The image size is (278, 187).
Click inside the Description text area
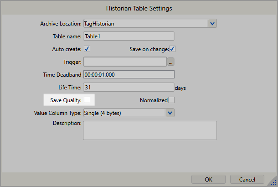point(149,130)
